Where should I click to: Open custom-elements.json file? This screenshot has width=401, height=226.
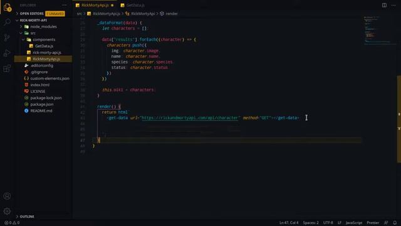click(49, 78)
